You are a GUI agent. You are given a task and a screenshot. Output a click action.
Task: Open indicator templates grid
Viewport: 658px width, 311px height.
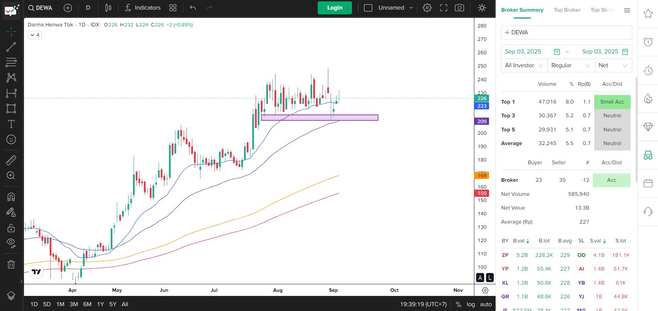173,8
